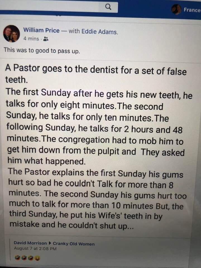Open the profile avatar beside France
The width and height of the screenshot is (201, 268).
tap(176, 9)
